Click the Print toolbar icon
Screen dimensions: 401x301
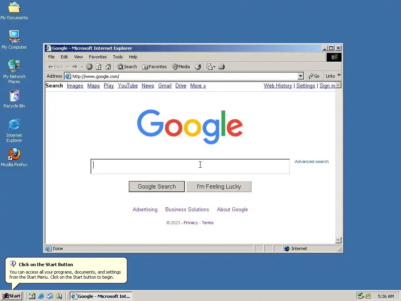pos(222,67)
